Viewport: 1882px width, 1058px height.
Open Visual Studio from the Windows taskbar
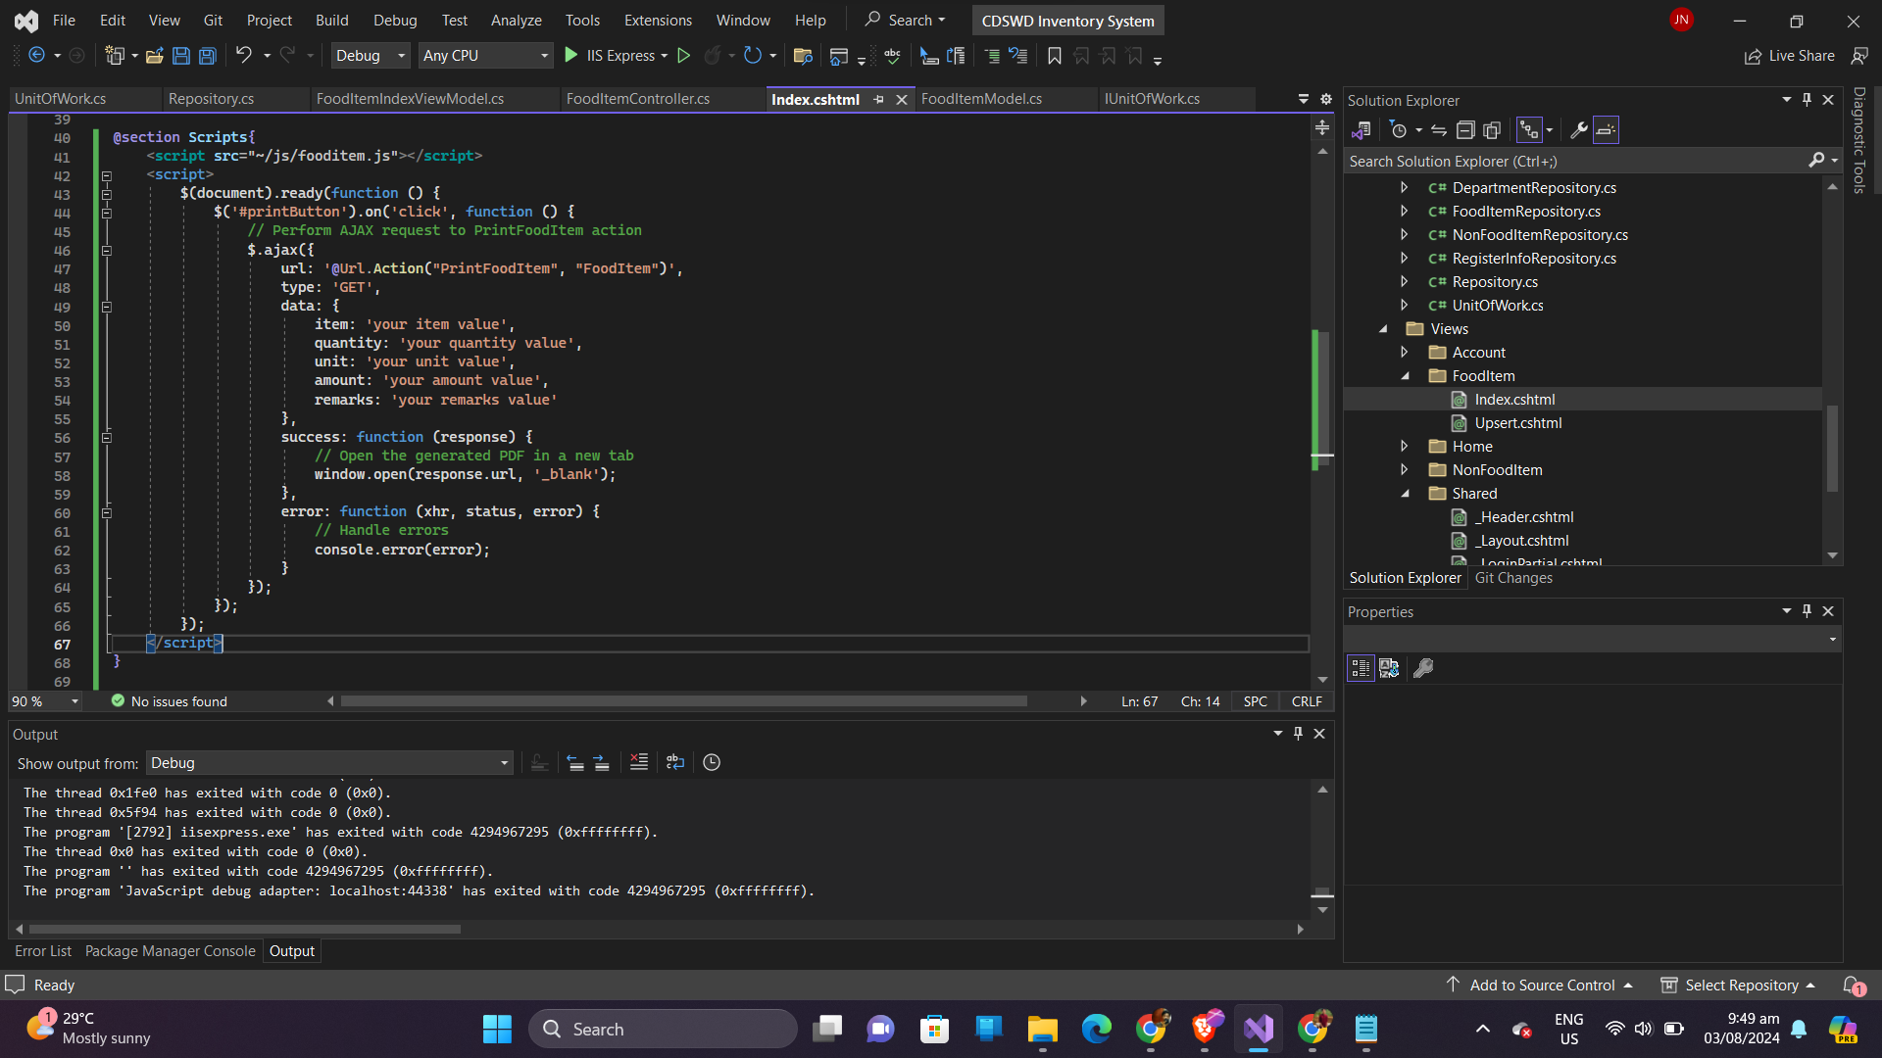1259,1029
